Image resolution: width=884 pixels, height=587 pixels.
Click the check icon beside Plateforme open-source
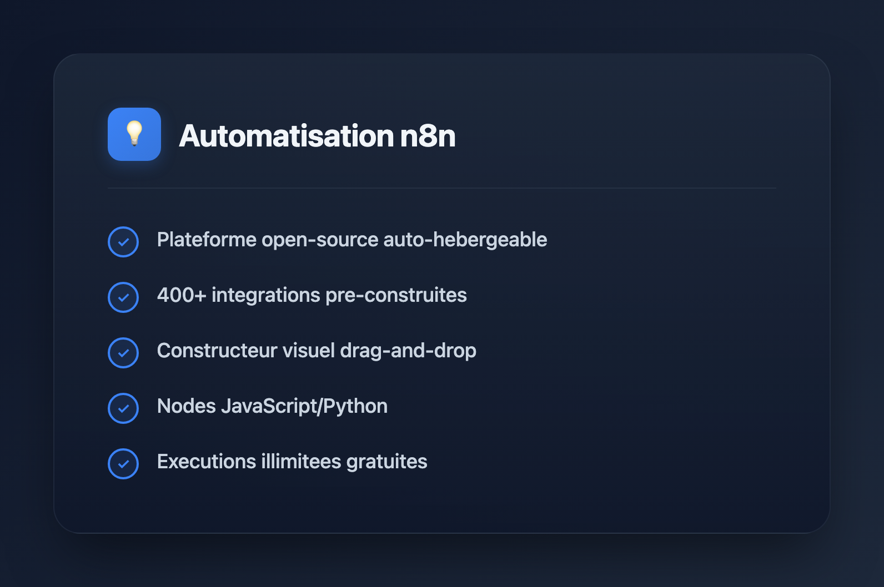(123, 242)
